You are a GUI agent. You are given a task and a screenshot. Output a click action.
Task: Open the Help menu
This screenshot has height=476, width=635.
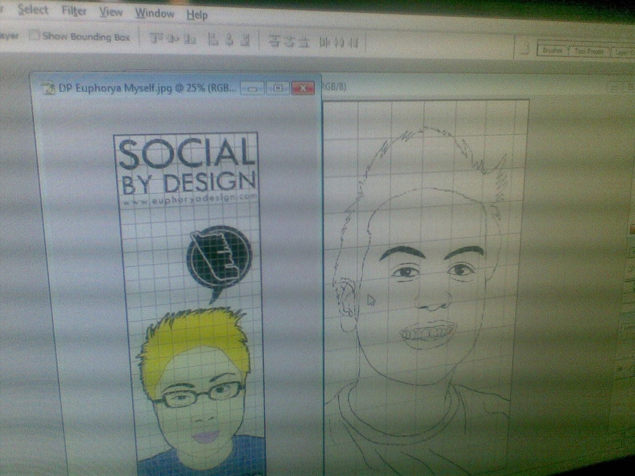197,15
